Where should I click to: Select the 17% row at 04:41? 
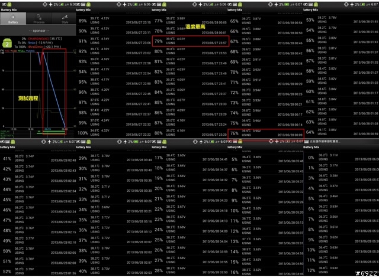189,158
